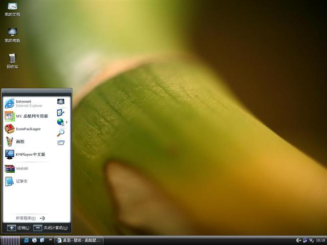Screen dimensions: 327x245
Task: Open SFC 桌酷网专用版 in the start menu
Action: [27, 116]
